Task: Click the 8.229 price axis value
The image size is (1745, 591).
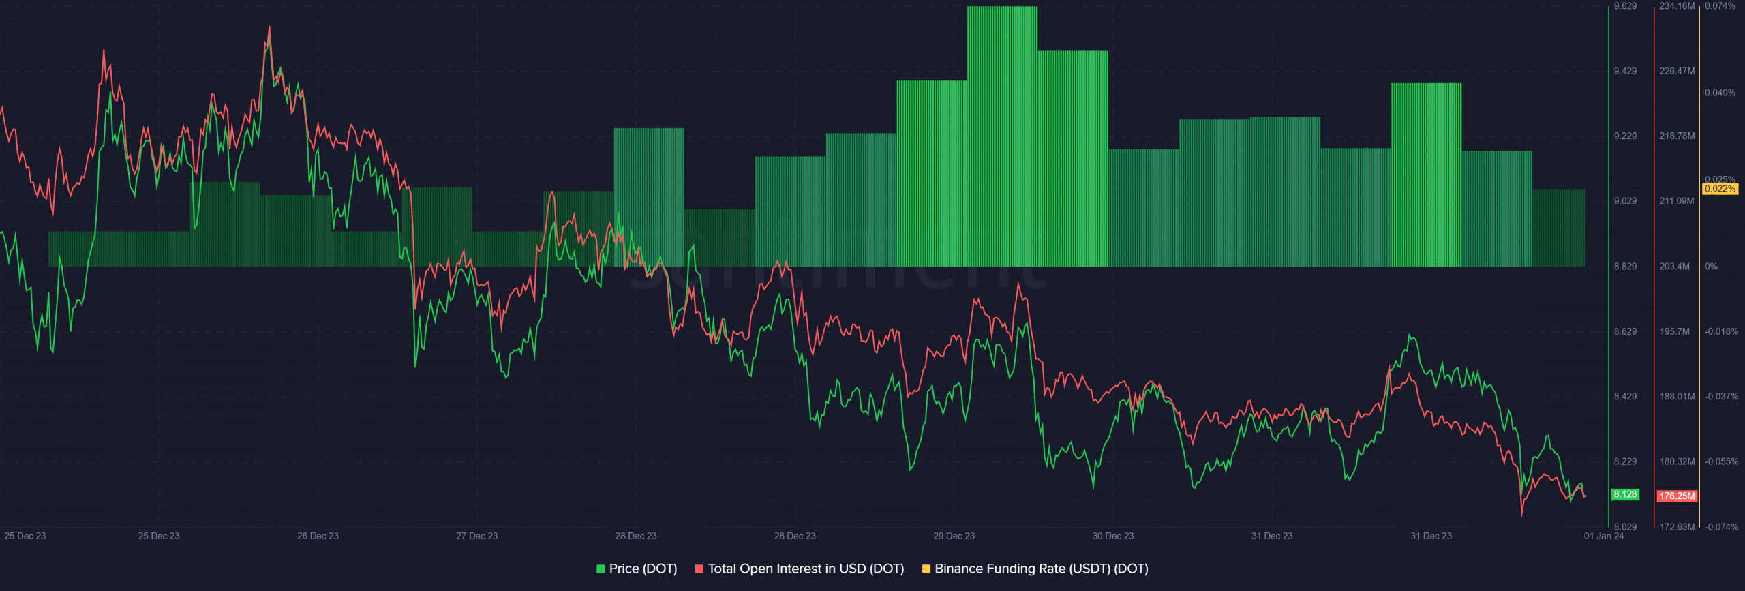Action: tap(1625, 461)
